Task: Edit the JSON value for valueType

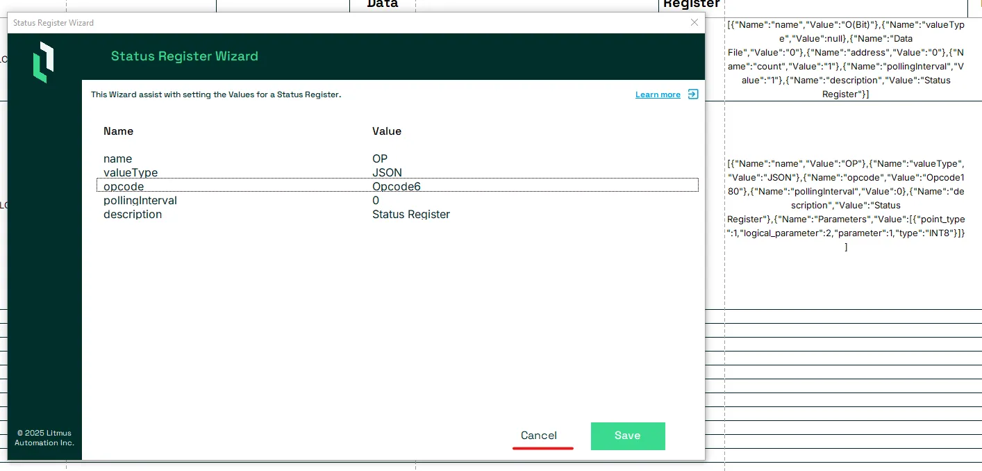Action: click(x=387, y=172)
